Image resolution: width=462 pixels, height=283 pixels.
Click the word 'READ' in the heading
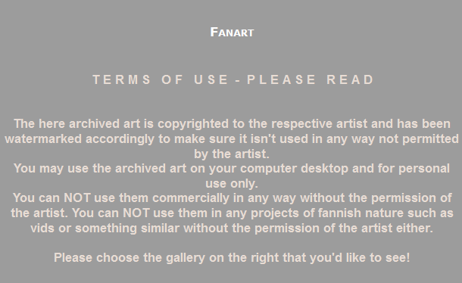coord(351,79)
